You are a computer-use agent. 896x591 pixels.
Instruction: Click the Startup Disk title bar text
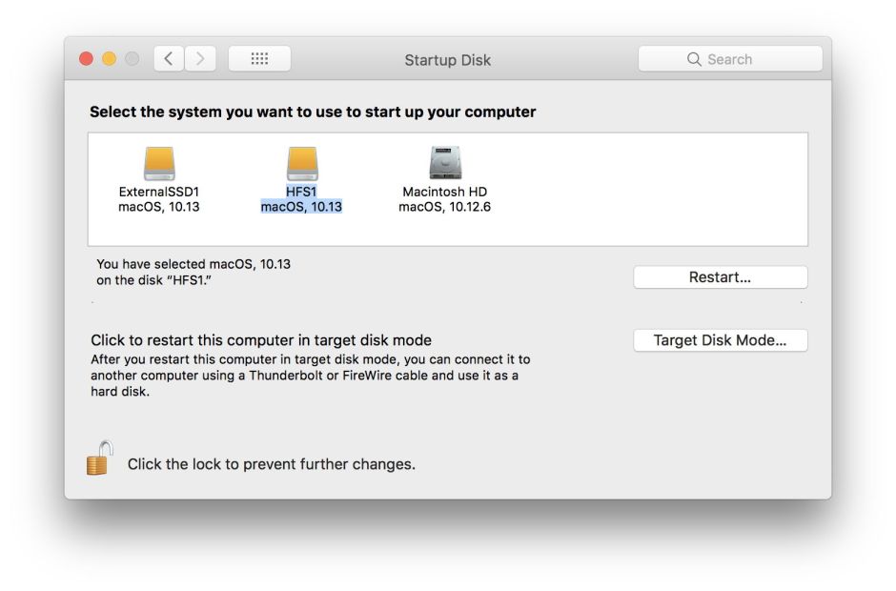[447, 59]
